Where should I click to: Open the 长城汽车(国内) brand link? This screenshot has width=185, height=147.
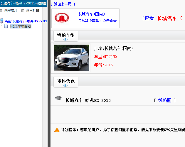coord(91,14)
